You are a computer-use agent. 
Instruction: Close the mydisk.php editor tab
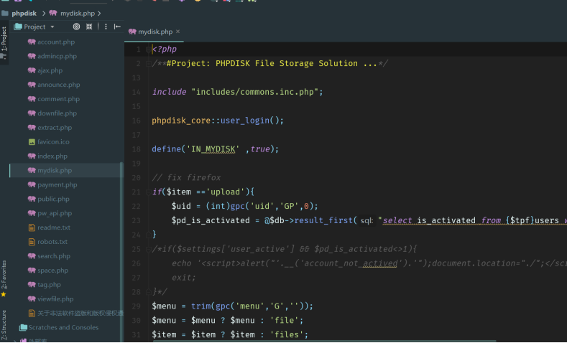(178, 32)
